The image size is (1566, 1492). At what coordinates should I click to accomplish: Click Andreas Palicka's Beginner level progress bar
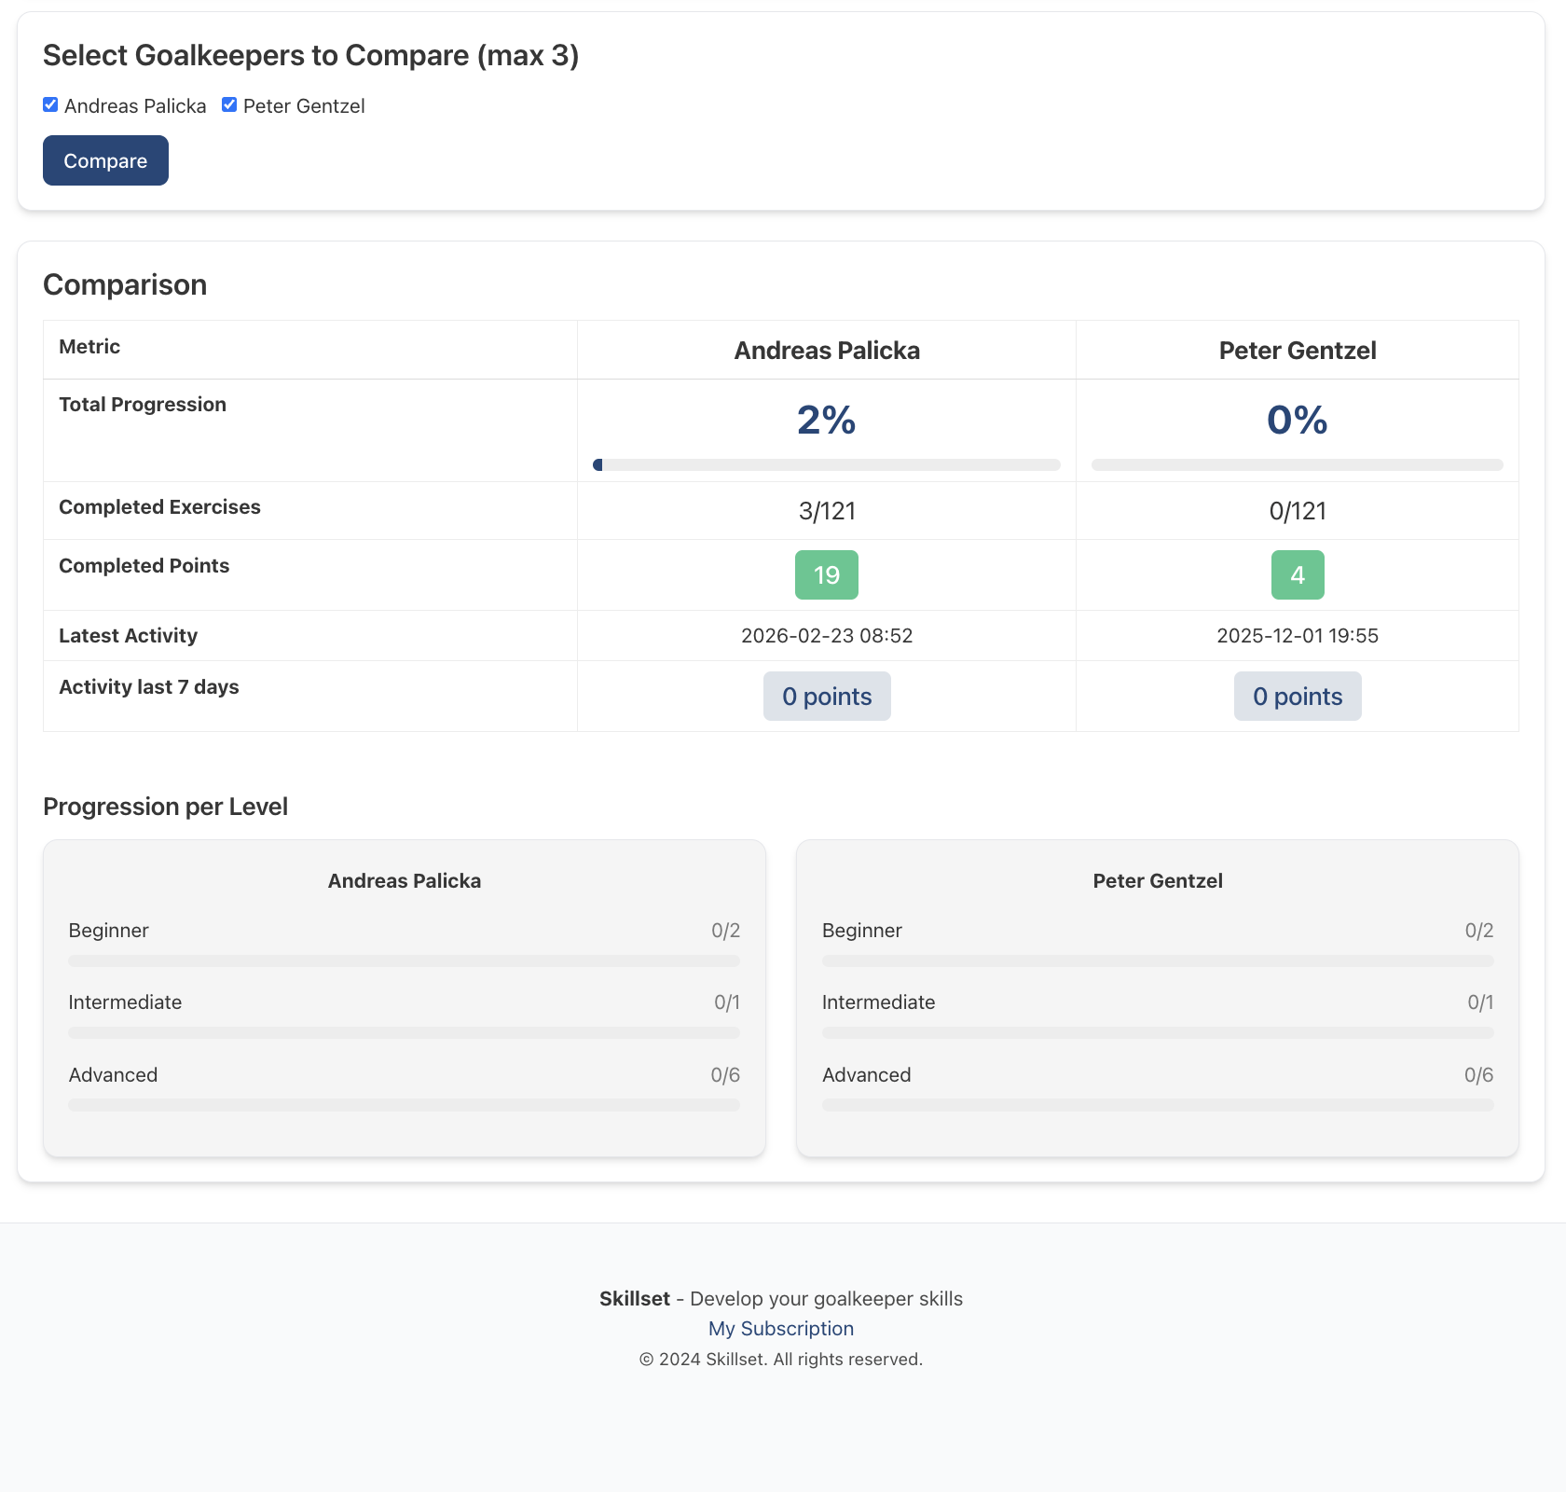(x=404, y=960)
